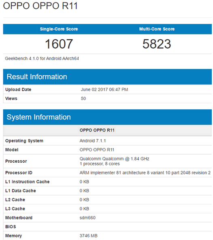Image resolution: width=213 pixels, height=240 pixels.
Task: Select the L2 Cache 0 KB value
Action: [84, 200]
